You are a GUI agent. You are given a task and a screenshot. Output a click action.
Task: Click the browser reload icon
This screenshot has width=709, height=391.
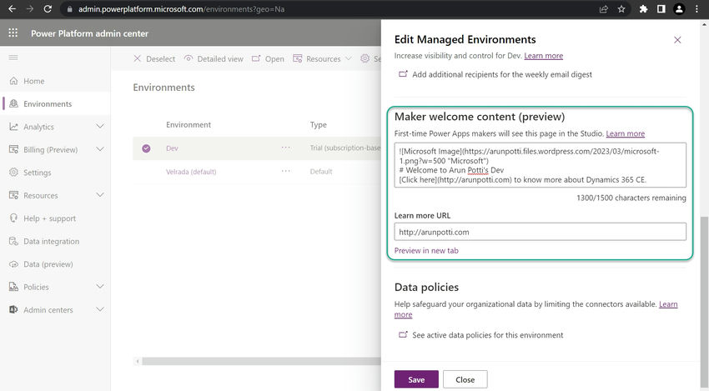coord(48,9)
